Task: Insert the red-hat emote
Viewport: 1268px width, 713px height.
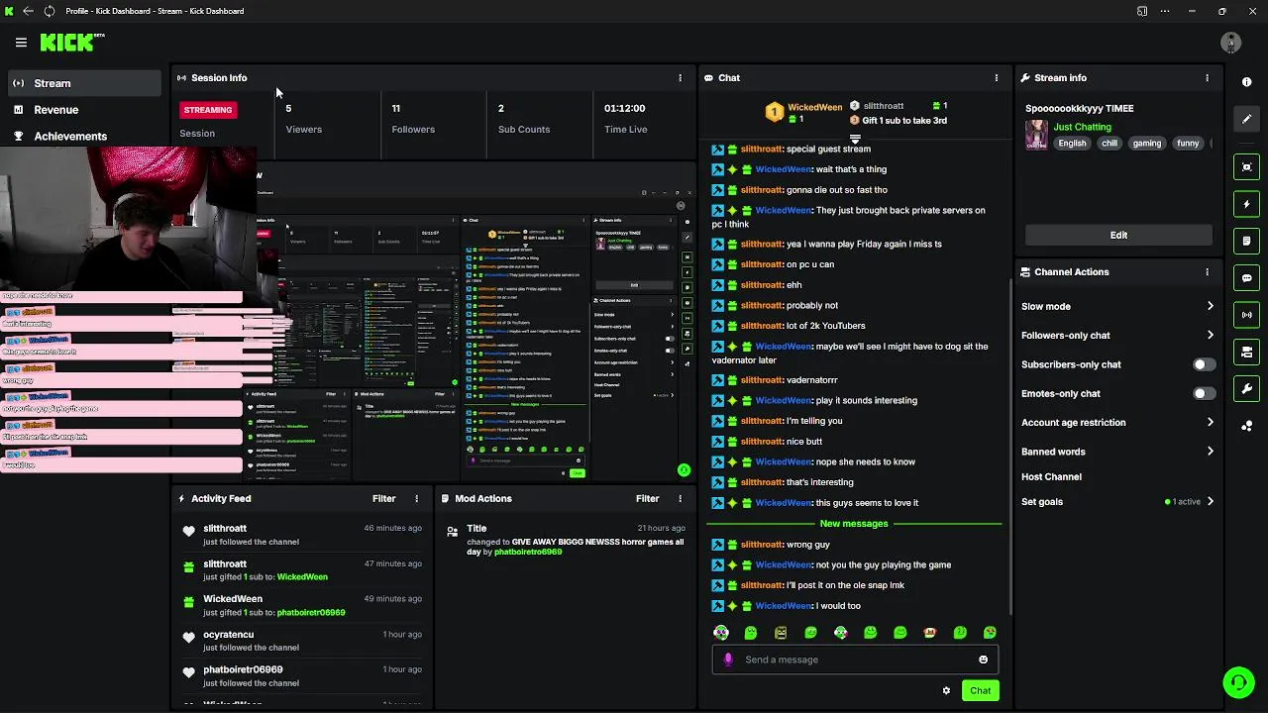Action: [929, 633]
